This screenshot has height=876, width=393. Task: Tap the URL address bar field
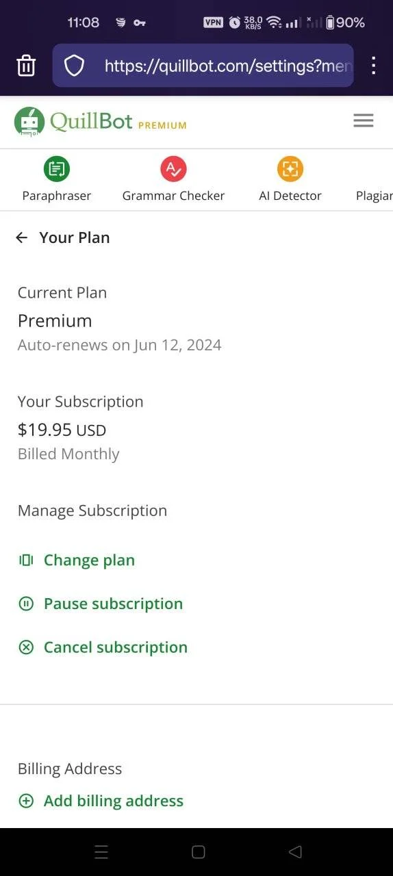click(229, 66)
